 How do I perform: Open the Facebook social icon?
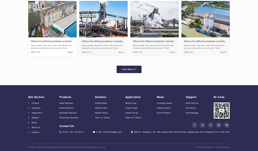pyautogui.click(x=195, y=125)
